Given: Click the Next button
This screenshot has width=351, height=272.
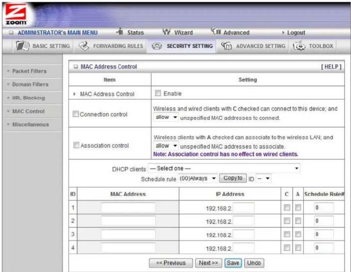Looking at the screenshot, I should [x=208, y=263].
